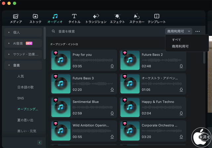
Task: Switch to the テンプレート templates tab
Action: (x=157, y=19)
